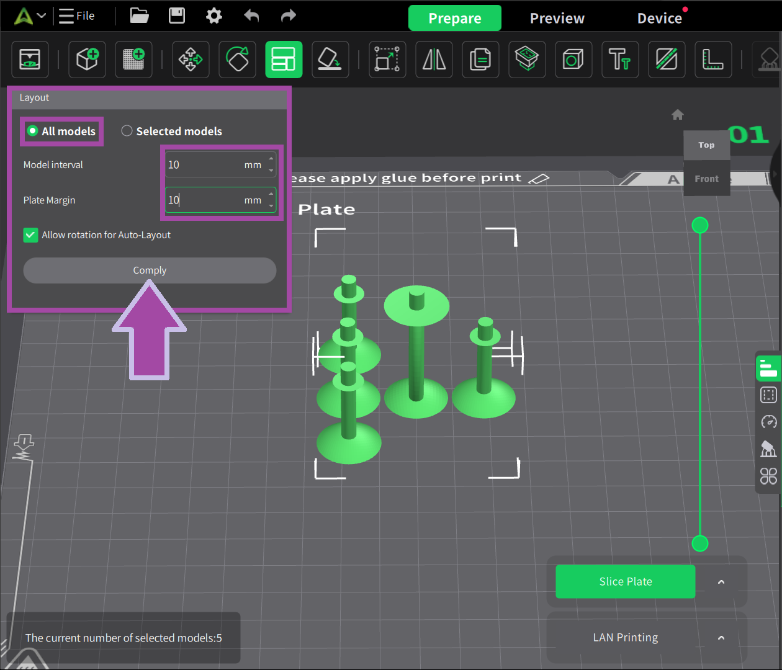The image size is (782, 670).
Task: Open the Measure ruler tool
Action: (x=712, y=60)
